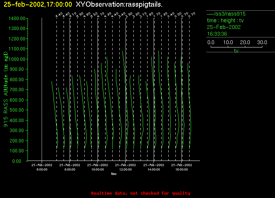Click the 'tv' label under the scale
The height and width of the screenshot is (198, 275).
click(236, 51)
